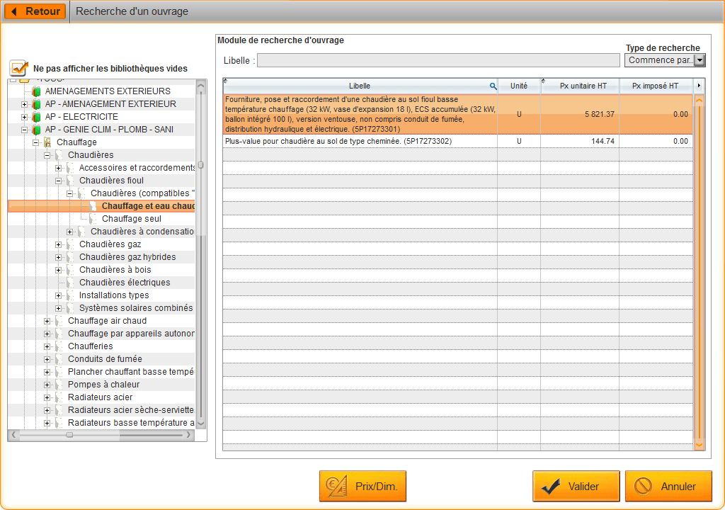725x510 pixels.
Task: Click the Valider button
Action: (x=576, y=487)
